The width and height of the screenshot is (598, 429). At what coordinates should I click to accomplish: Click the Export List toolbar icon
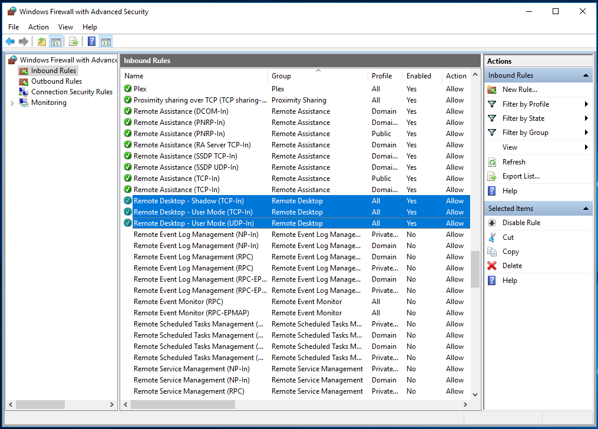[73, 42]
